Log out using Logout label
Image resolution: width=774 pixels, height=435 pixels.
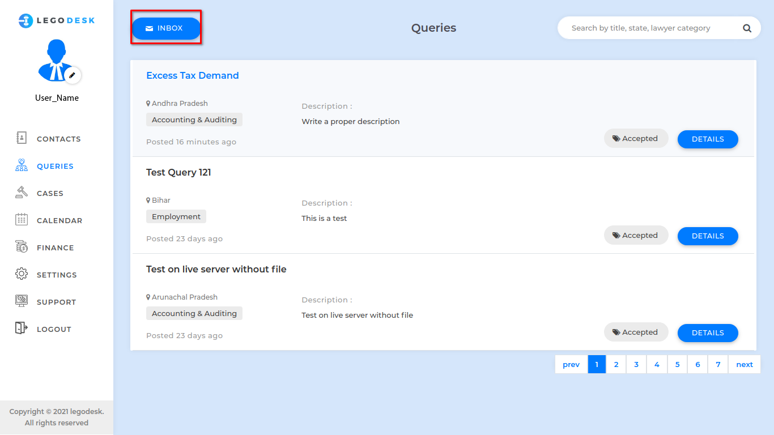[x=54, y=329]
